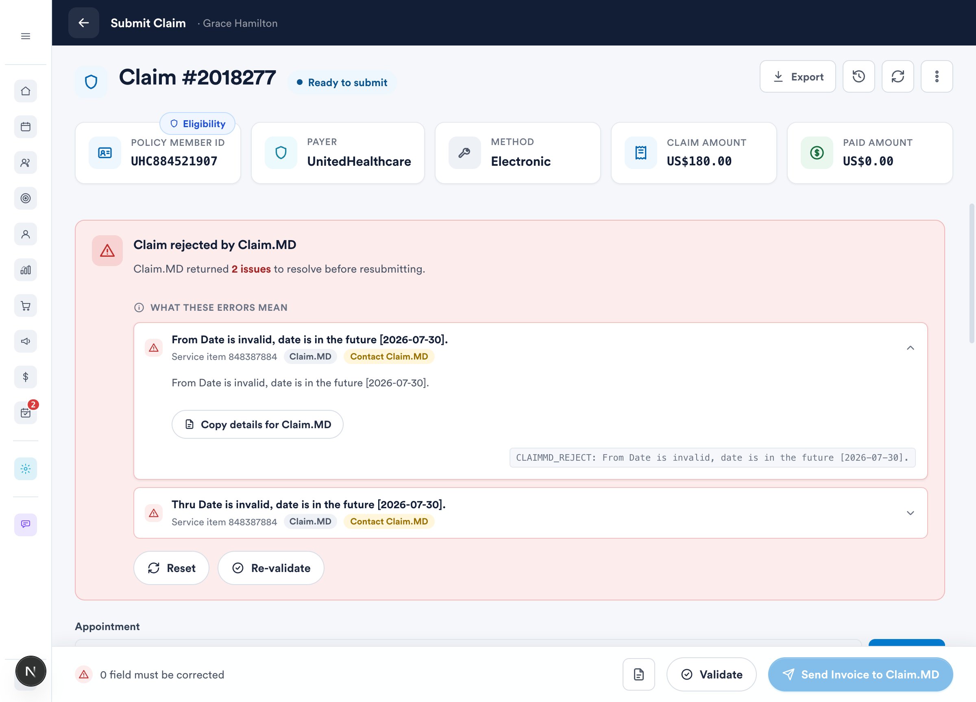
Task: Open the calendar icon in the sidebar
Action: tap(25, 127)
